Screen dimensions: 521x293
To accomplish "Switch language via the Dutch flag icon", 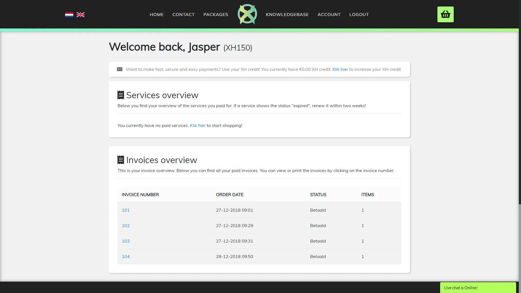I will click(69, 15).
